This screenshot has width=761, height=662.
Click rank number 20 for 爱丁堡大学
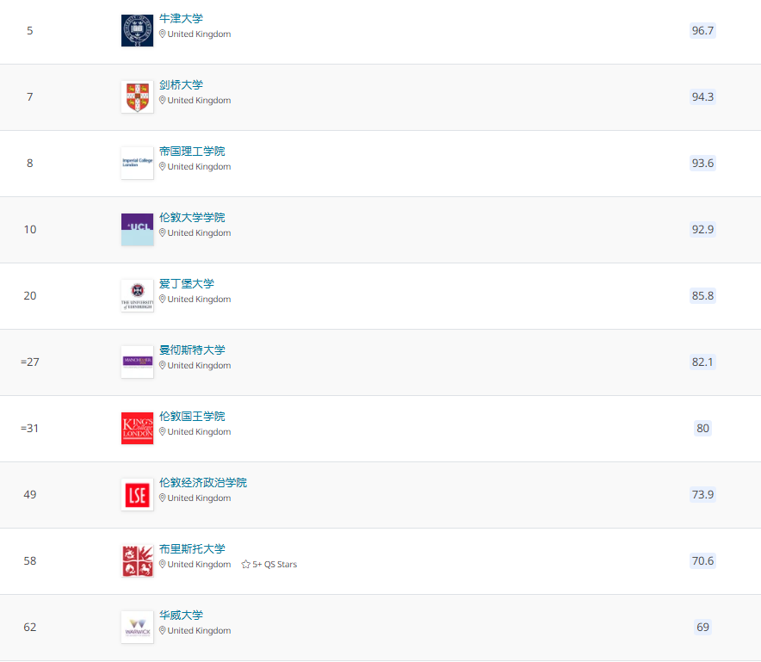pos(30,295)
